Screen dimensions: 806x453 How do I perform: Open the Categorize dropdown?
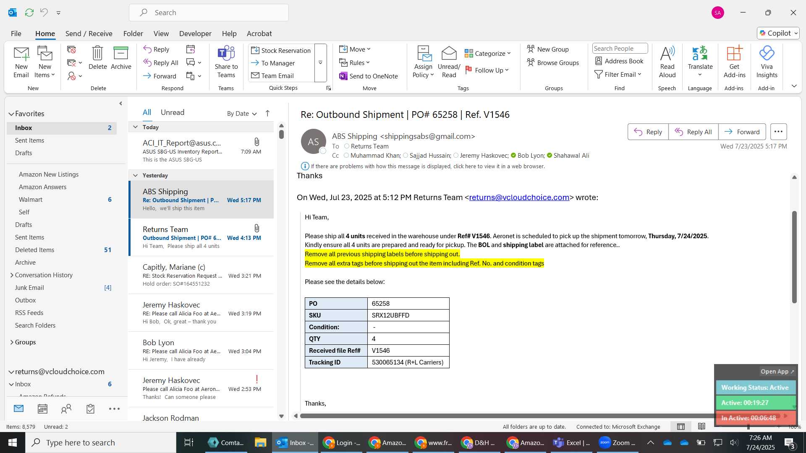coord(488,53)
